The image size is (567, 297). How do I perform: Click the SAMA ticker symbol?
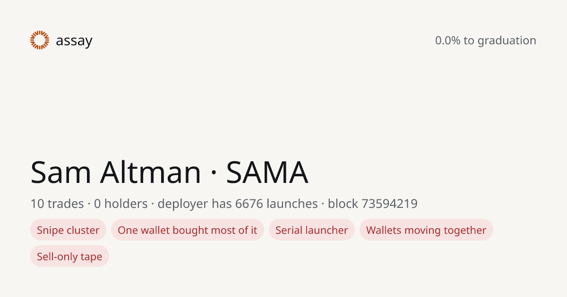267,173
